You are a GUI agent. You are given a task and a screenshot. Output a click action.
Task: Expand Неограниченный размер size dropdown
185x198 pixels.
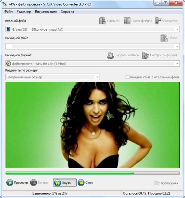(x=97, y=77)
